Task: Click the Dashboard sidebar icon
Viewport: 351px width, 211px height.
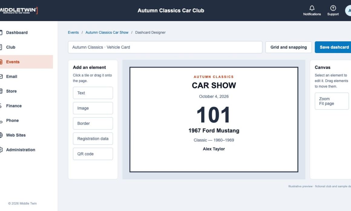Action: (1, 33)
